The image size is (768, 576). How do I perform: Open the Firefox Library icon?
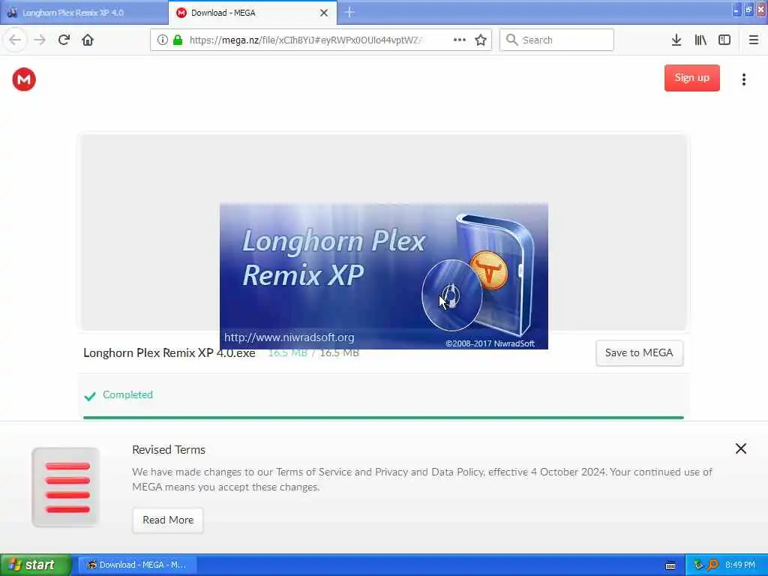click(700, 40)
